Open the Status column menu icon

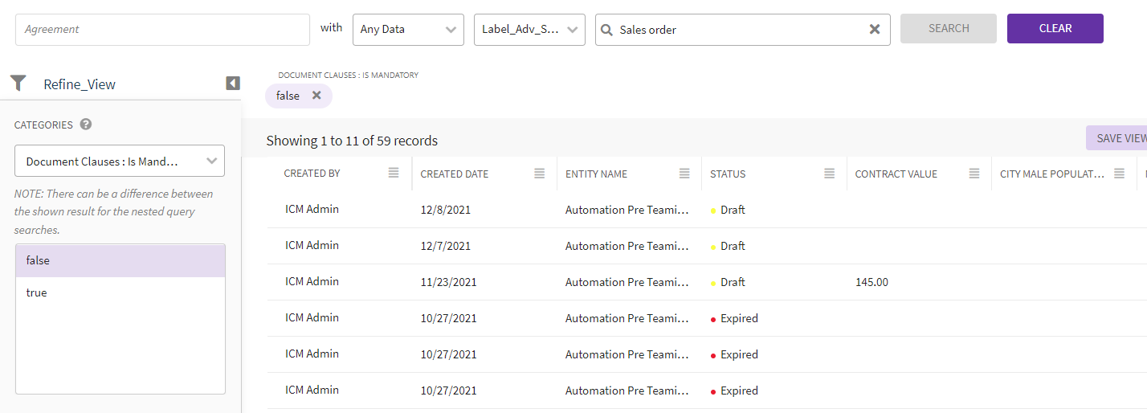[x=829, y=174]
